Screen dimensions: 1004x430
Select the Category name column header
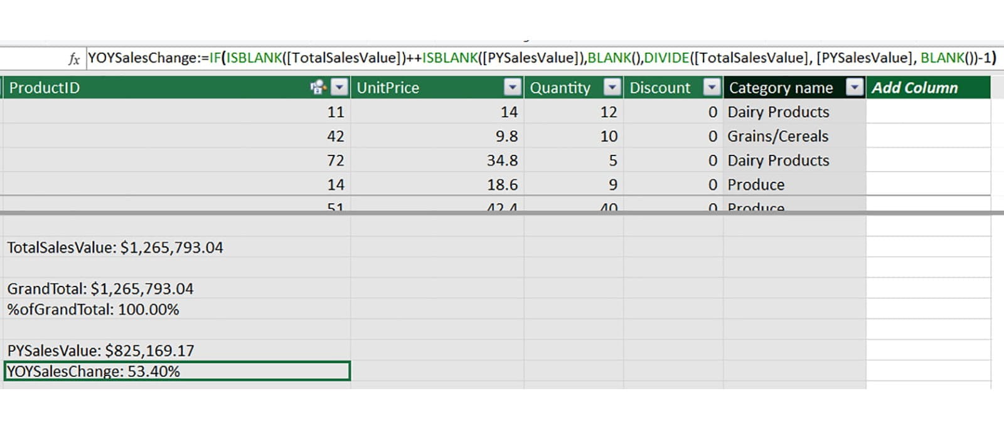point(781,88)
